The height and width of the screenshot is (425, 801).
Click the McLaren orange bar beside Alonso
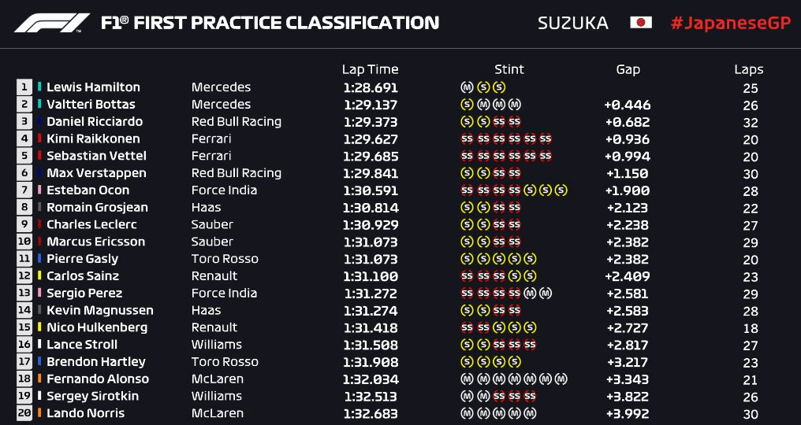pyautogui.click(x=39, y=379)
